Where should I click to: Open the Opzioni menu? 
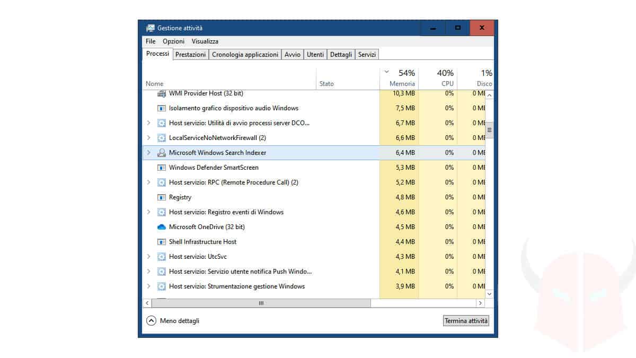pyautogui.click(x=173, y=41)
